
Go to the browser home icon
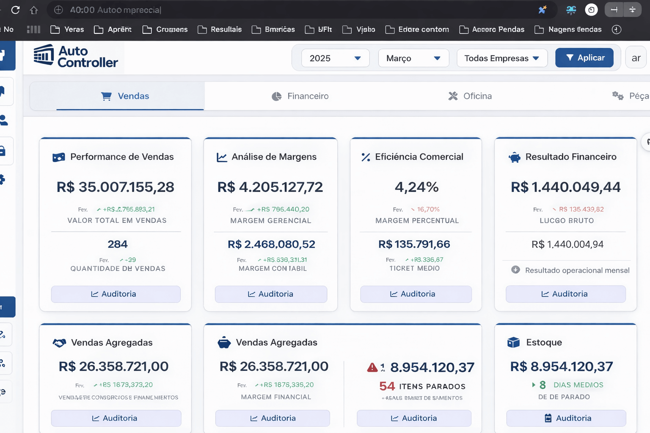click(34, 10)
